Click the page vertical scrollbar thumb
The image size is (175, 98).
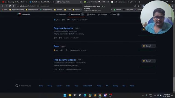coord(174,84)
